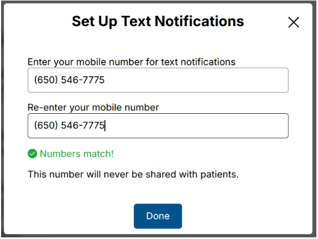
Task: Close the Set Up Text Notifications dialog
Action: 293,22
